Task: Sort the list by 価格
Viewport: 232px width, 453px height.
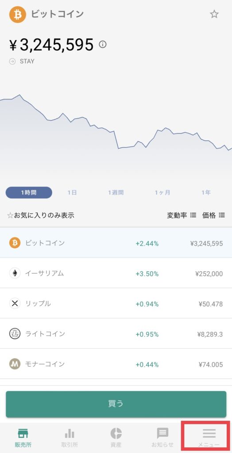Action: coord(213,215)
